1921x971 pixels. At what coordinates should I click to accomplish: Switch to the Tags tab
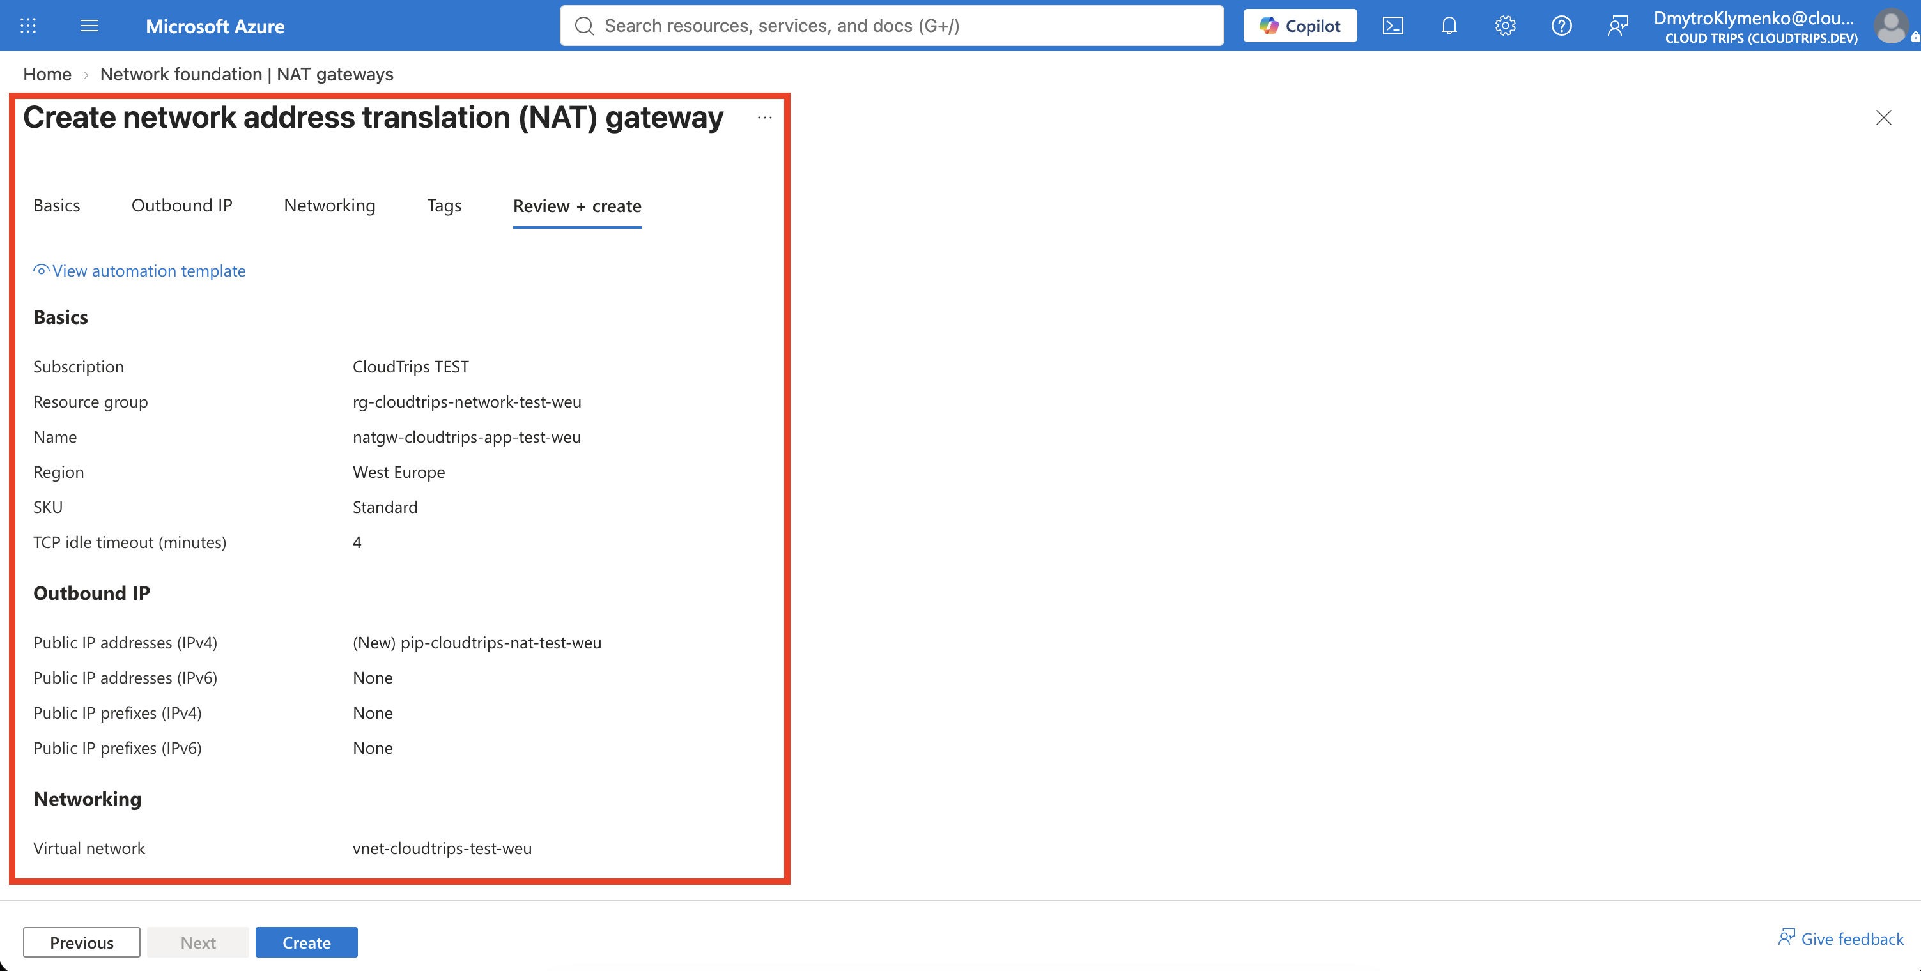tap(444, 206)
